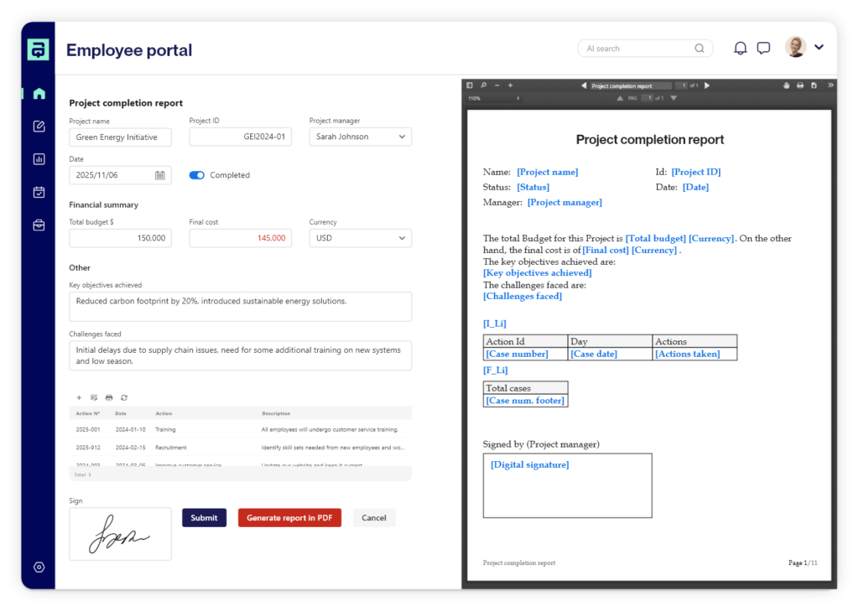Open the reports chart icon in sidebar
Screen dimensions: 859x611
coord(39,158)
